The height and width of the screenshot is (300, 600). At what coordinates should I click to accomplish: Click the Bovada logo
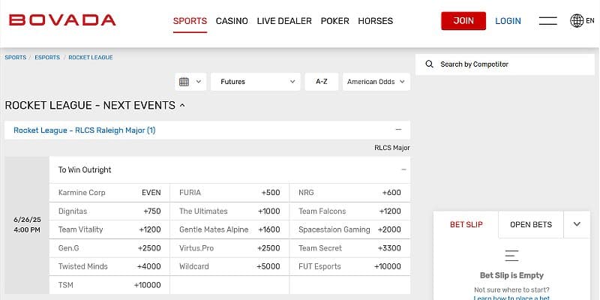coord(62,20)
